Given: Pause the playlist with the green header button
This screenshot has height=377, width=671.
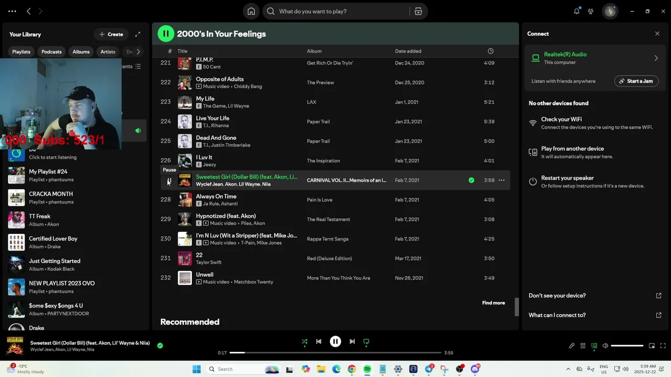Looking at the screenshot, I should [166, 34].
